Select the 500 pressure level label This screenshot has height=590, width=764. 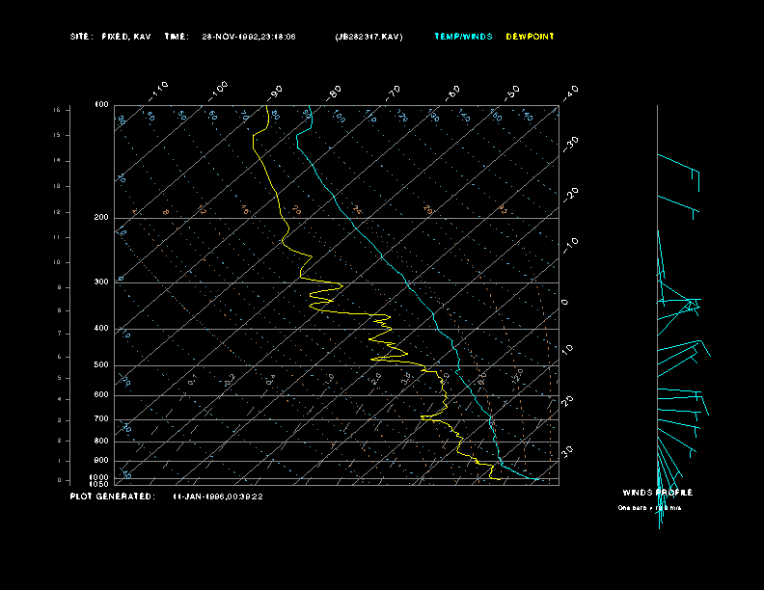(101, 365)
